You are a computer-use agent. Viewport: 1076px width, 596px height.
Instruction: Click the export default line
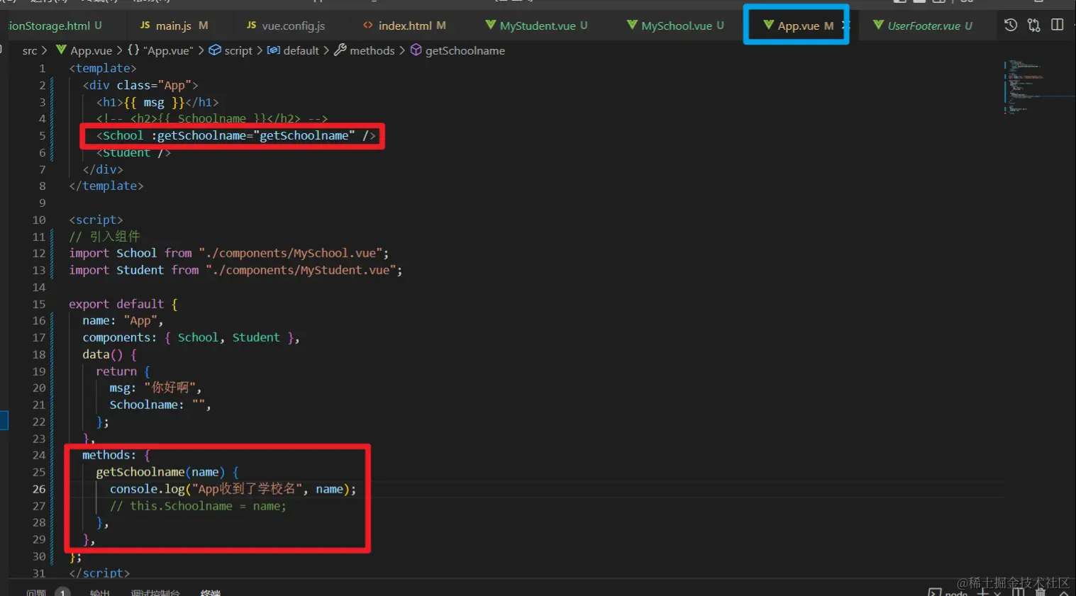[123, 304]
